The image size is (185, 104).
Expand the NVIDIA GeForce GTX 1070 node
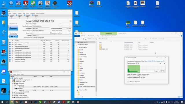click(x=12, y=97)
